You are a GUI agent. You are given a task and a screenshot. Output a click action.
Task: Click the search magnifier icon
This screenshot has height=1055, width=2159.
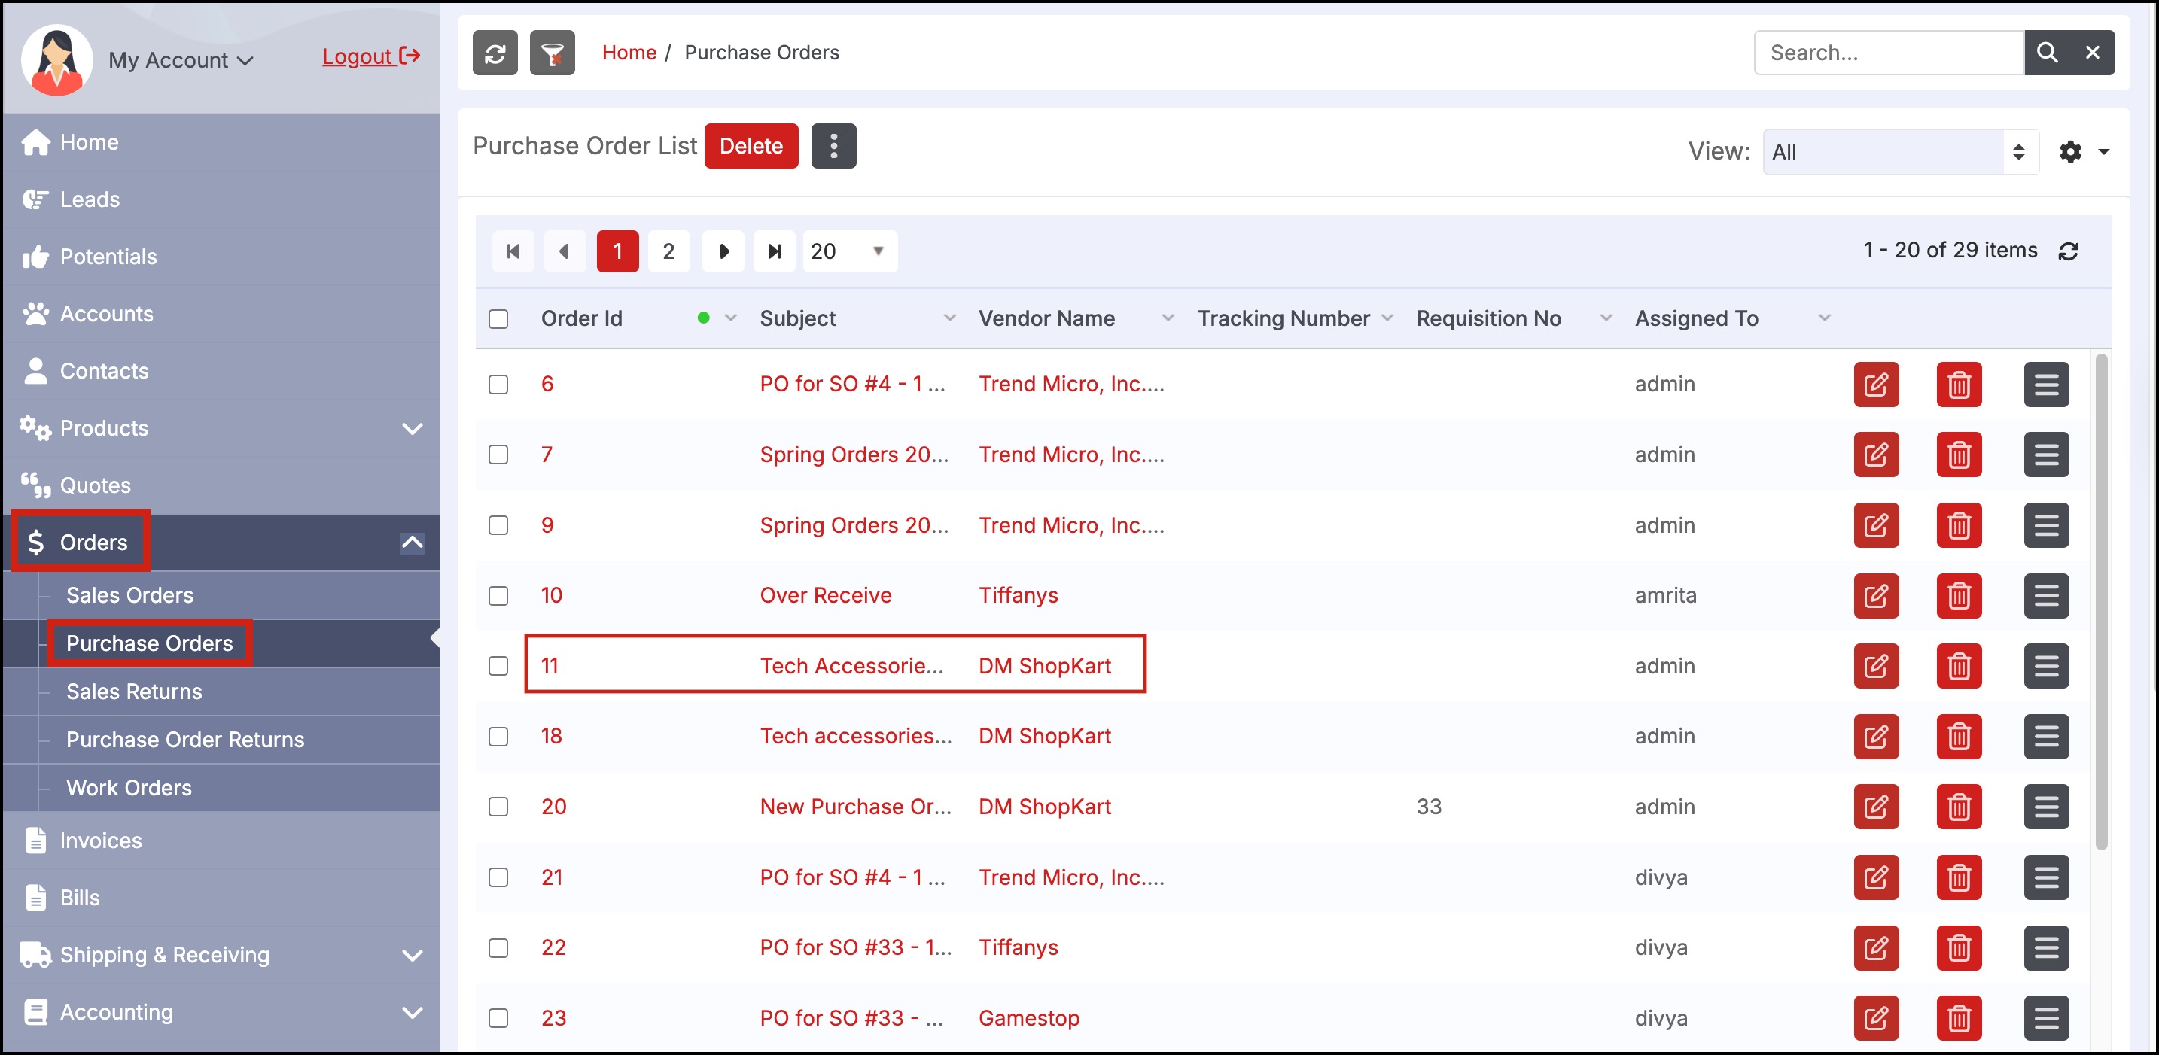[2046, 53]
